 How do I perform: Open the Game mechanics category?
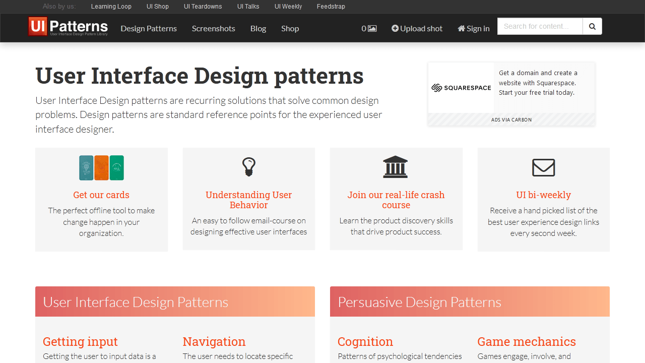pyautogui.click(x=526, y=341)
